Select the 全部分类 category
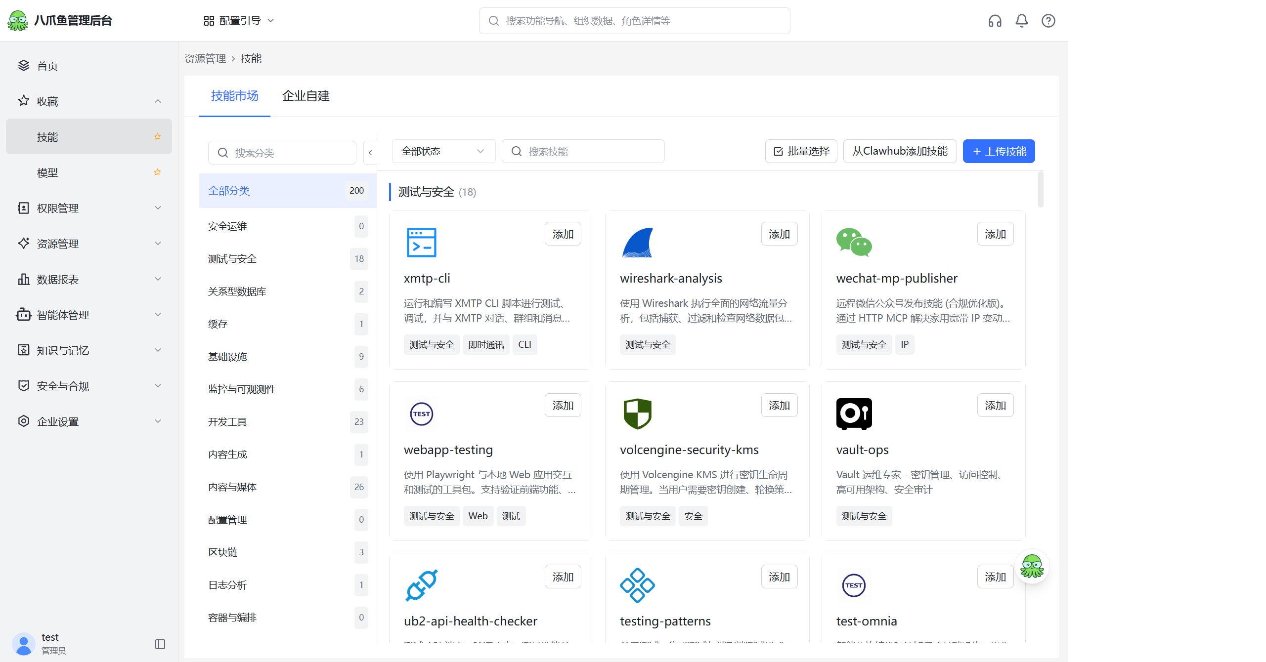The width and height of the screenshot is (1266, 662). pyautogui.click(x=288, y=191)
